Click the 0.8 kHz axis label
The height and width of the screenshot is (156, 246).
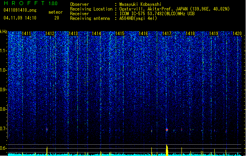click(4, 109)
